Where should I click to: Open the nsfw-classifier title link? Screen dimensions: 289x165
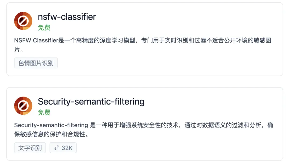(67, 17)
